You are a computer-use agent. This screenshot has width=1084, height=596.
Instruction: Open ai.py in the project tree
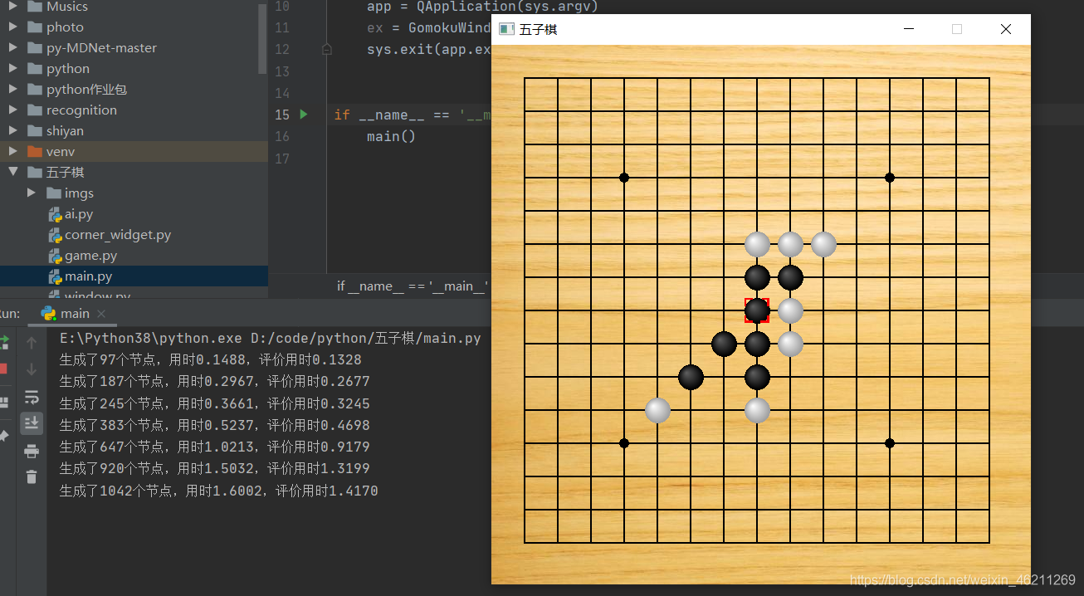(x=79, y=214)
